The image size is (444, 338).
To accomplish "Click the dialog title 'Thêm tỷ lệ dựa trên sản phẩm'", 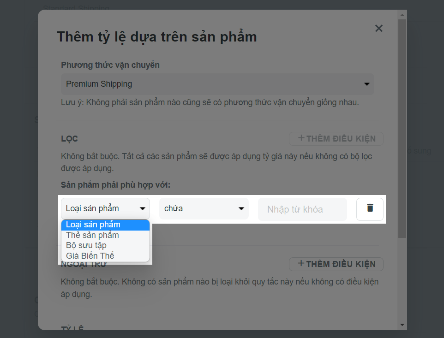I will click(x=157, y=37).
